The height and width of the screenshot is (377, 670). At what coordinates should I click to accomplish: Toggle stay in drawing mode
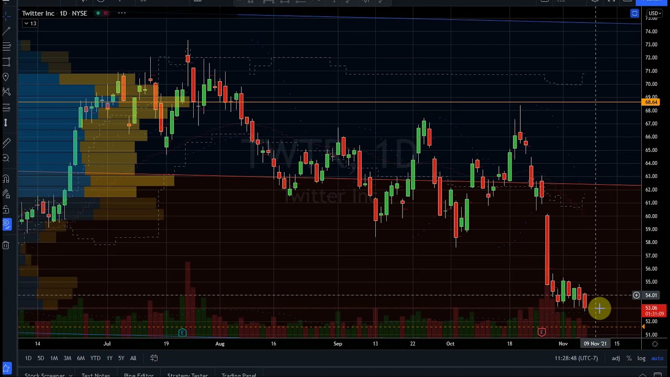(6, 194)
